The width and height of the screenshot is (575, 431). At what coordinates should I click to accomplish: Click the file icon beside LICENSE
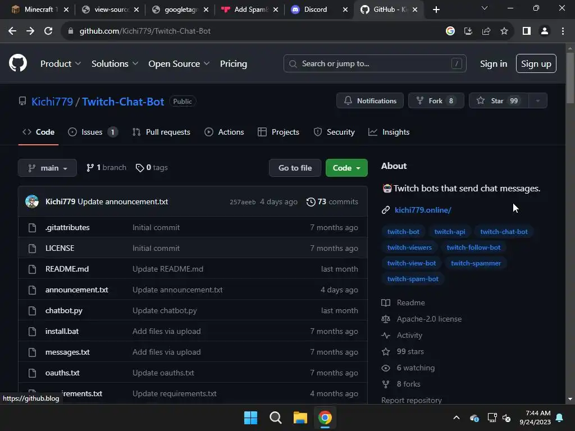(x=32, y=249)
